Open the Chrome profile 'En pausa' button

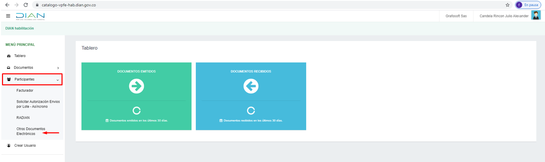tap(528, 5)
